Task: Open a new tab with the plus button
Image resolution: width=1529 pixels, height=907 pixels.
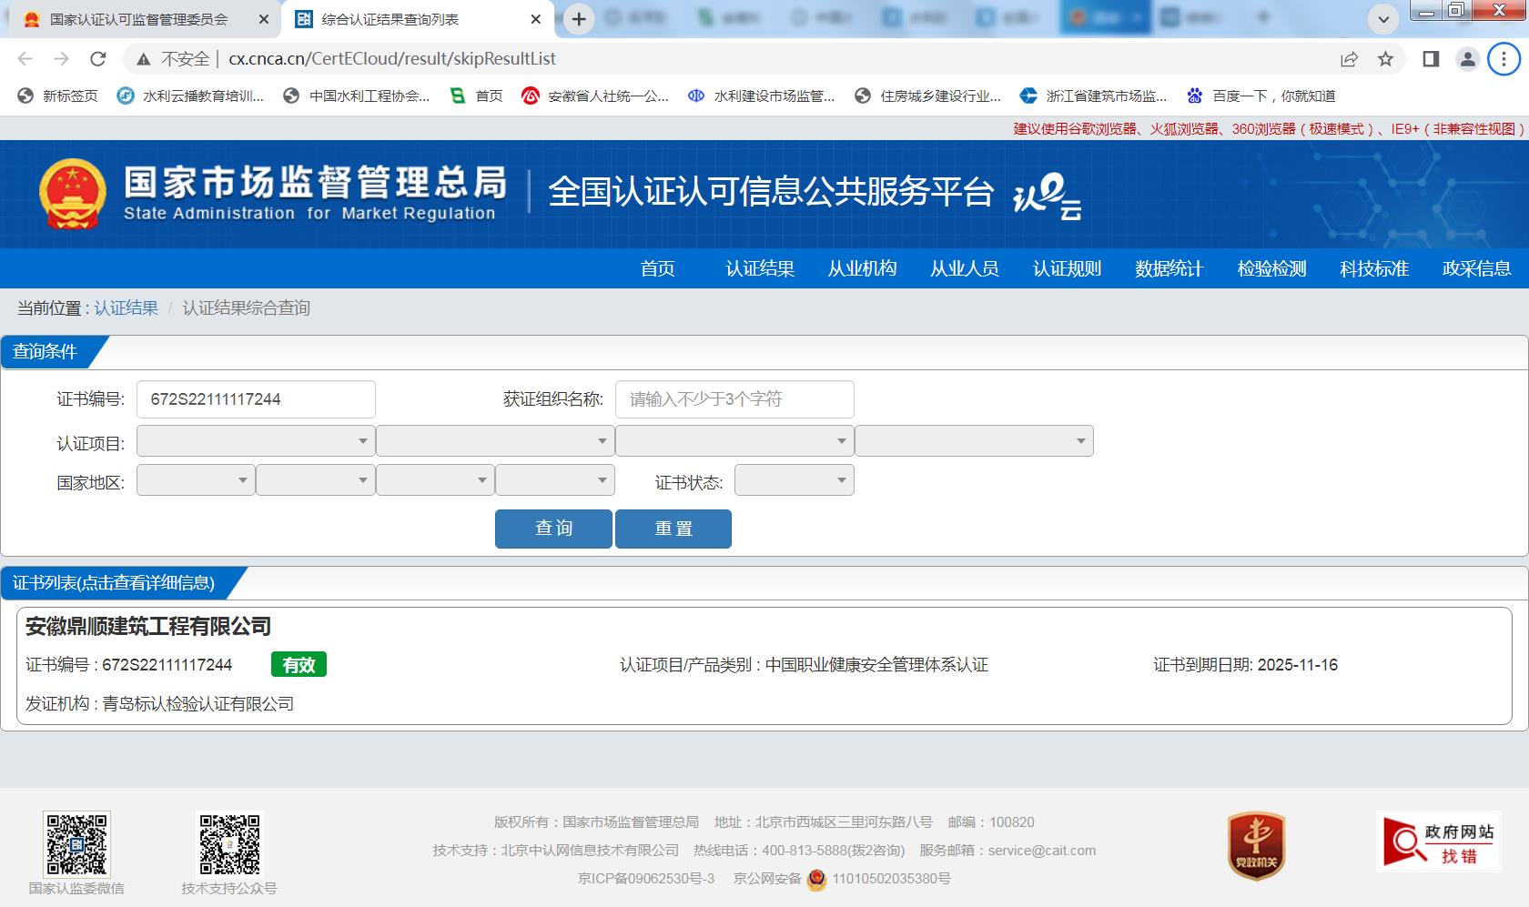Action: [578, 19]
